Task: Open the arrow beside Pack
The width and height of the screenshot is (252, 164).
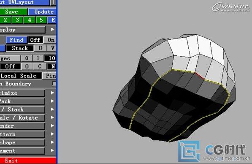Action: [x=52, y=101]
